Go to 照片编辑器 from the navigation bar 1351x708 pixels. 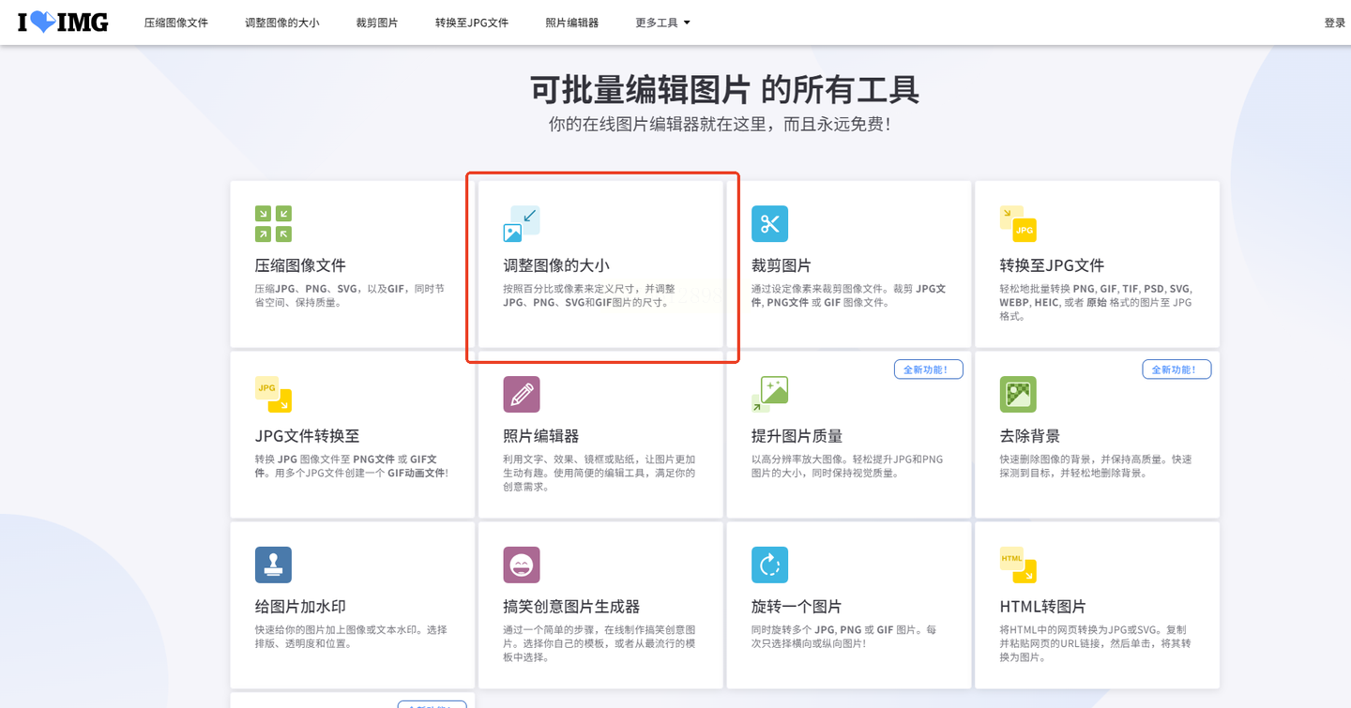(571, 23)
